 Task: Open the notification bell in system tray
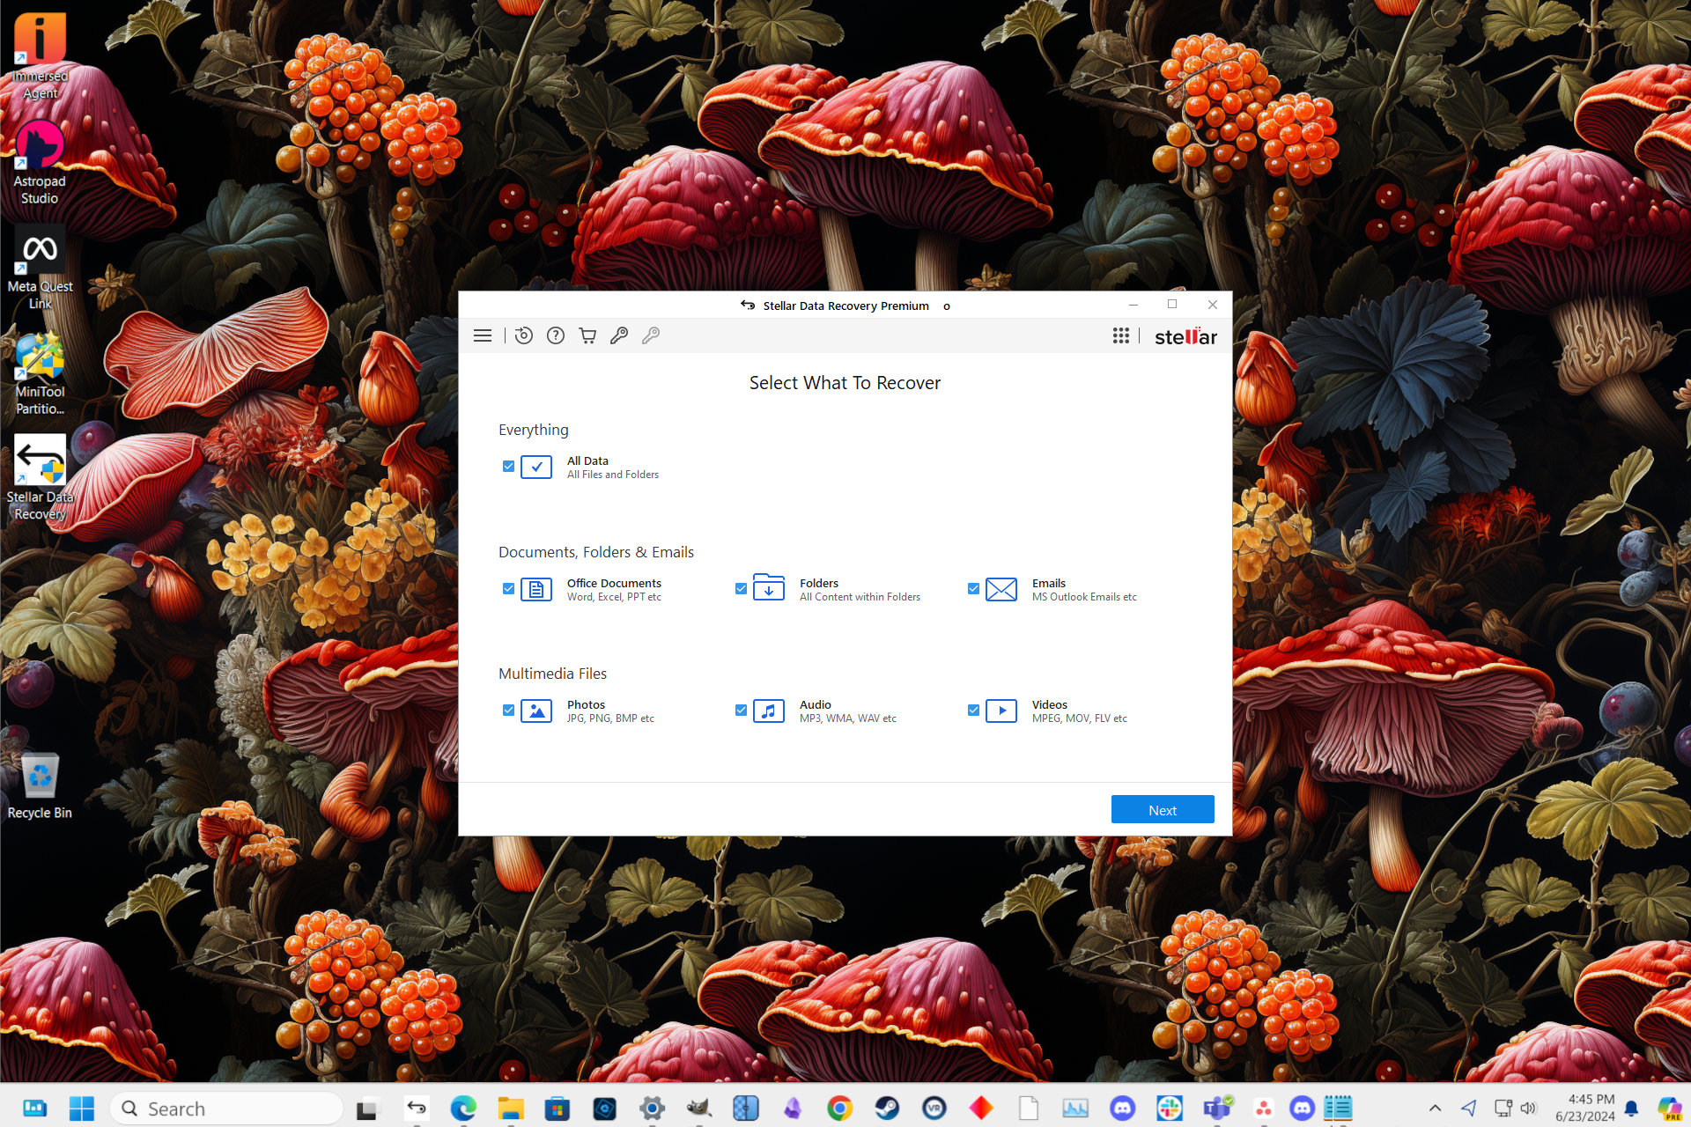(x=1631, y=1109)
